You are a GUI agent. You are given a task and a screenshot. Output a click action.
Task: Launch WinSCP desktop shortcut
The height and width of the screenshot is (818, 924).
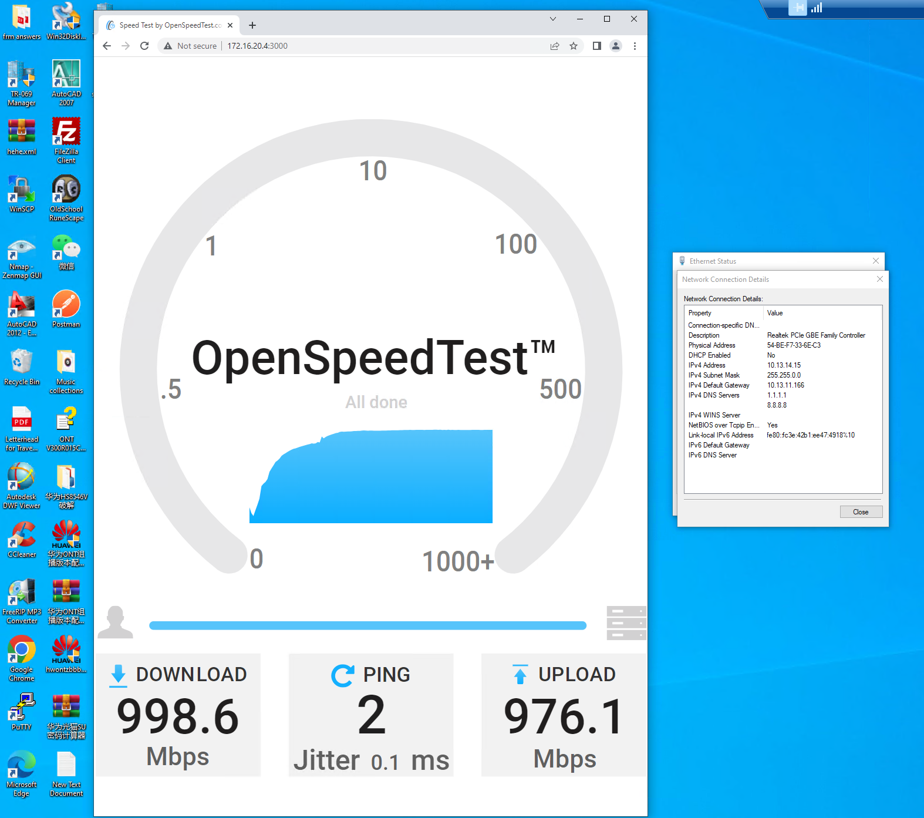[22, 194]
